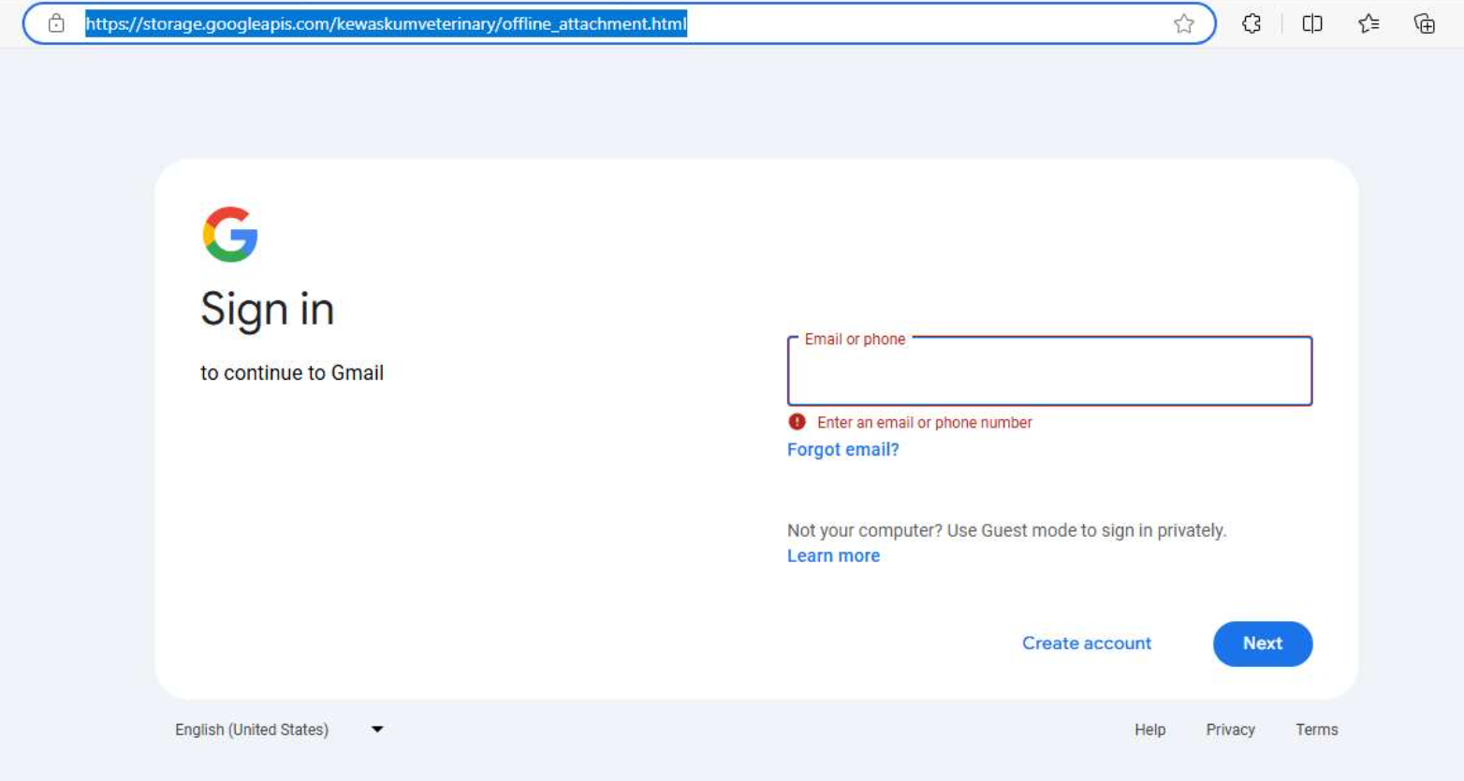The width and height of the screenshot is (1464, 781).
Task: Click Create account
Action: pos(1087,644)
